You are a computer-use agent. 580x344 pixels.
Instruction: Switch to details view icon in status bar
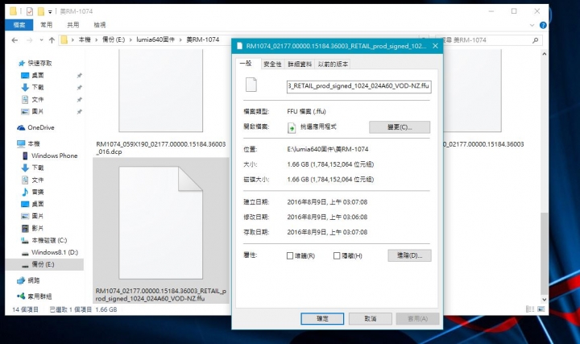point(530,309)
